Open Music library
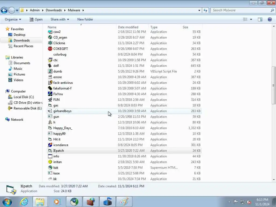This screenshot has height=207, width=276. (18, 69)
